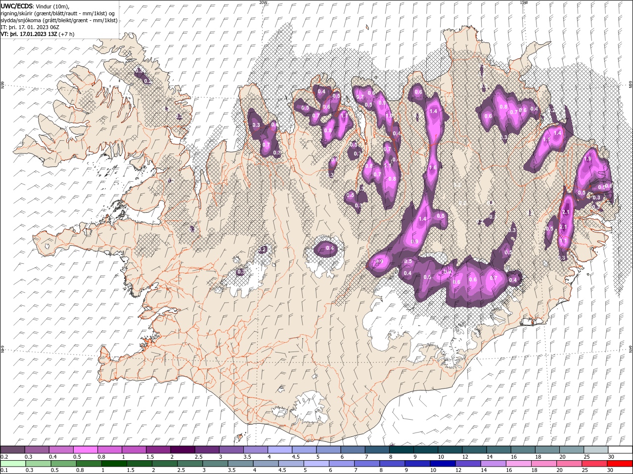Click bottom legend swatch between 2 and 2.5
The image size is (633, 474).
click(x=164, y=464)
